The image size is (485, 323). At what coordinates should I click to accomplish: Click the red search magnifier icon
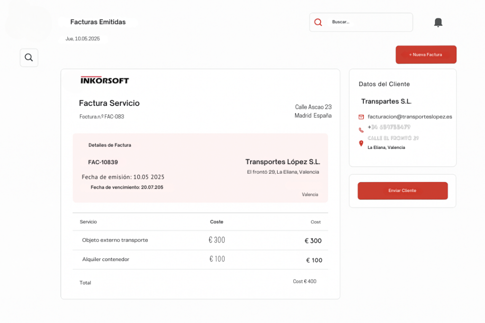pos(318,22)
